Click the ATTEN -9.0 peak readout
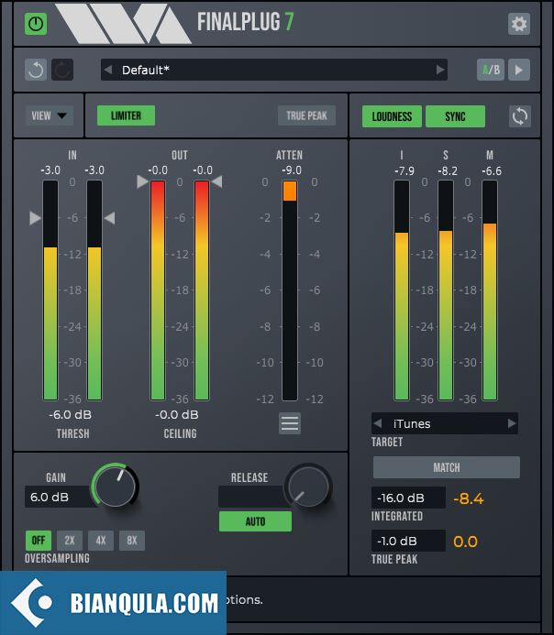554x635 pixels. tap(292, 170)
